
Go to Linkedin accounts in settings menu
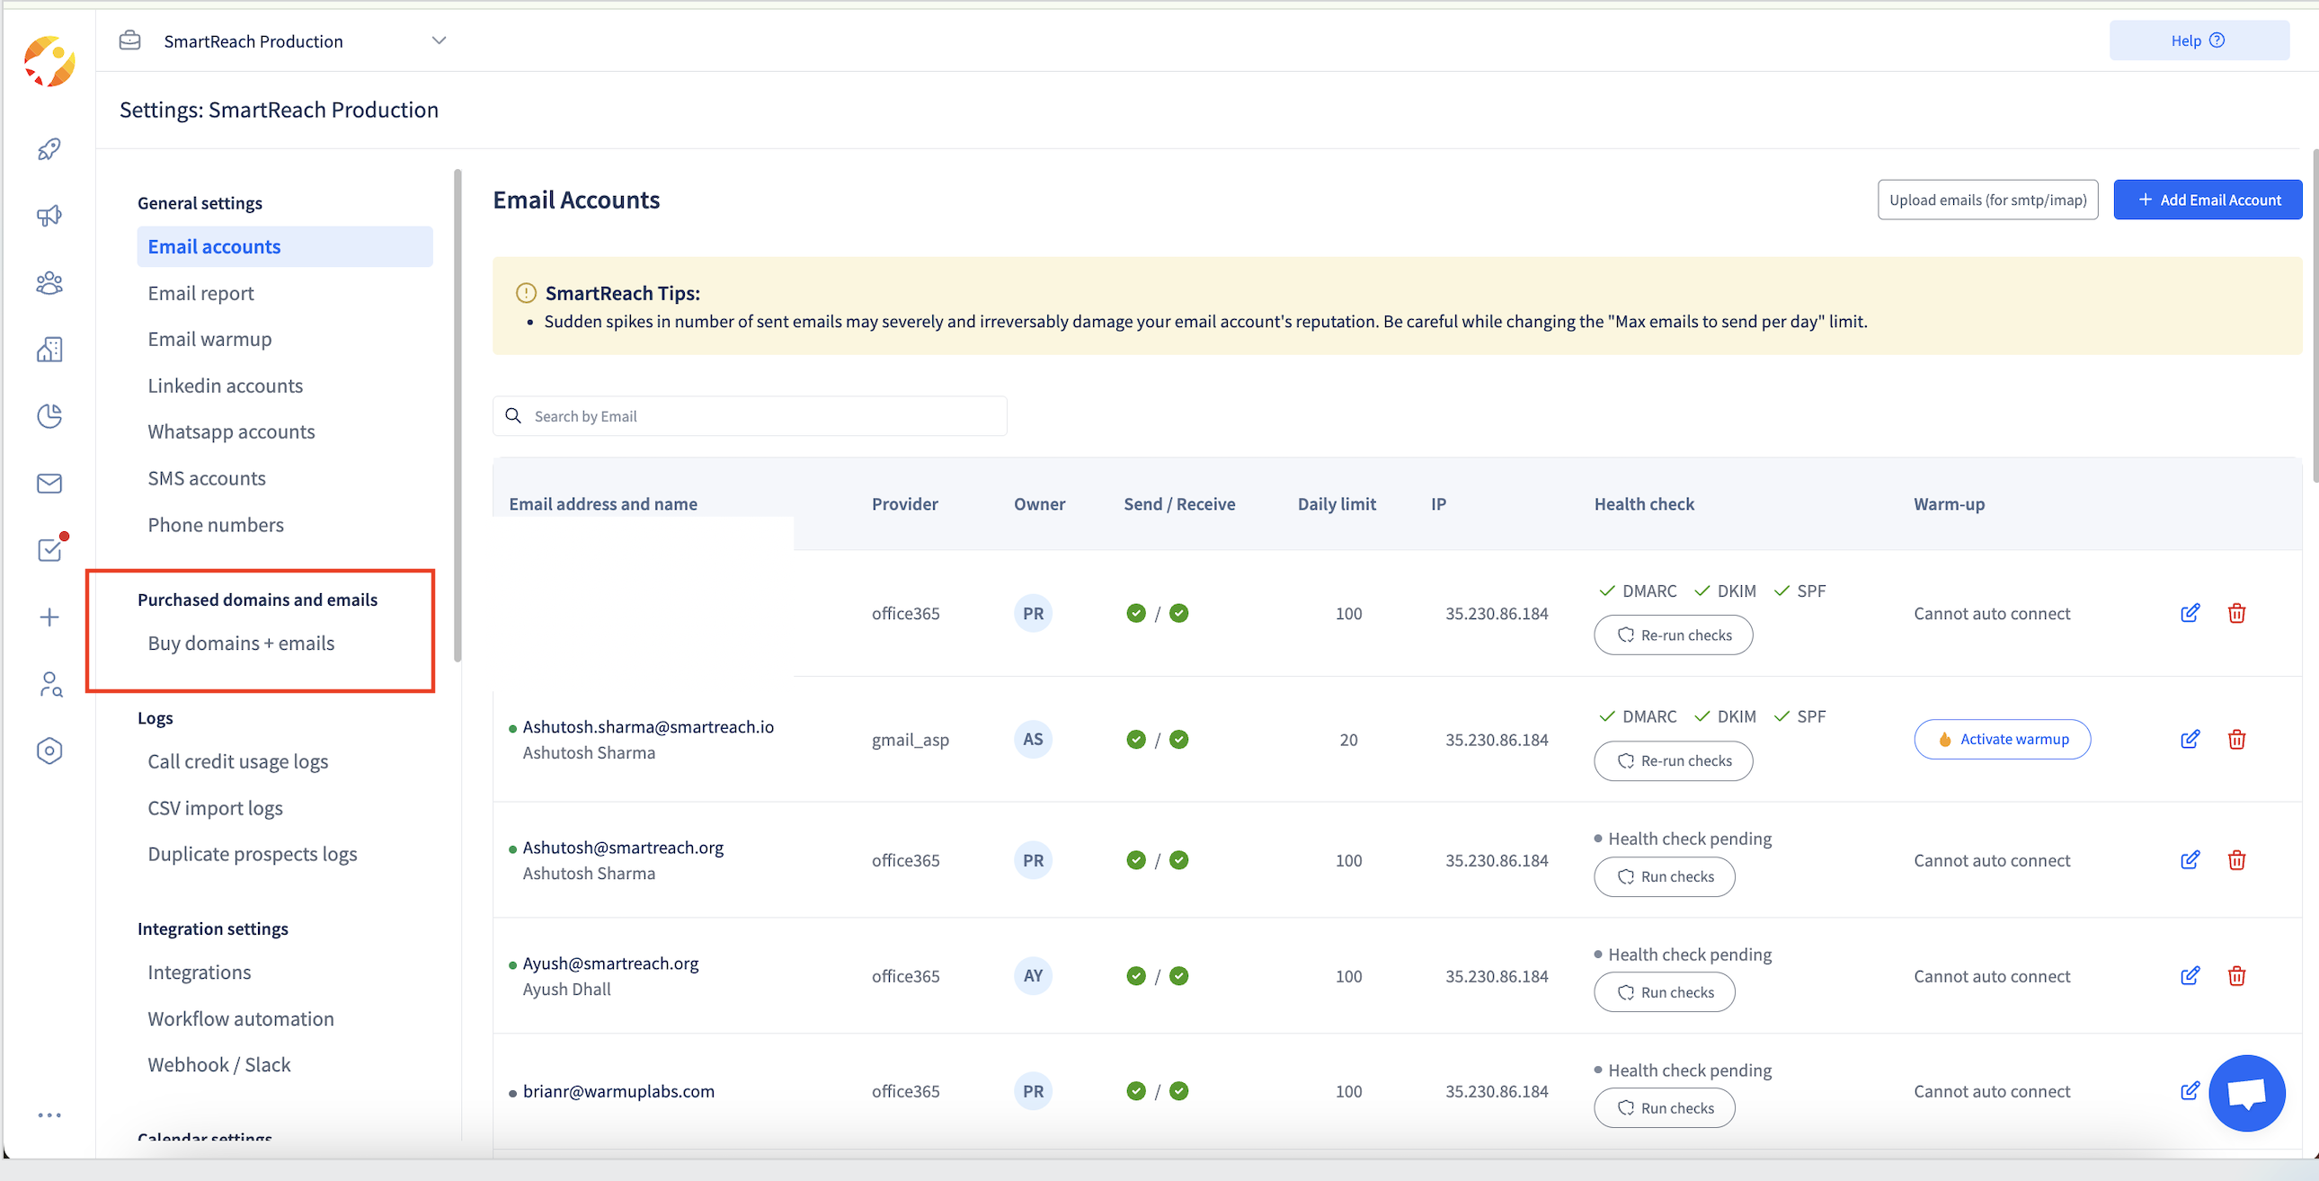coord(225,386)
